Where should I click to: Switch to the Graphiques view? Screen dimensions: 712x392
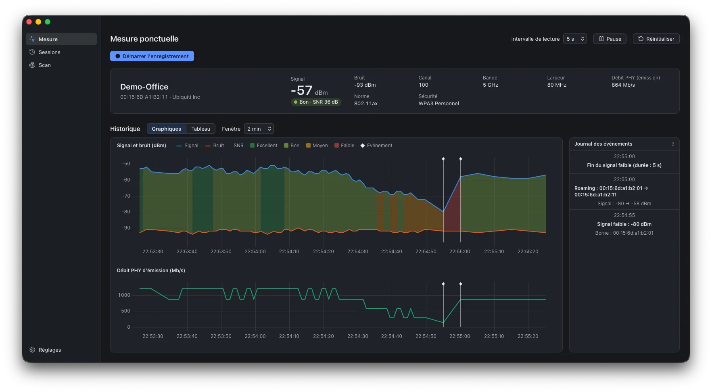pyautogui.click(x=166, y=129)
